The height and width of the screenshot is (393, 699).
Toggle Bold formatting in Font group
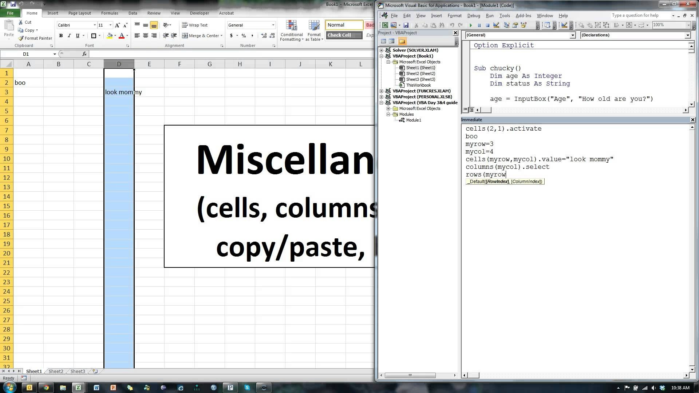point(61,36)
